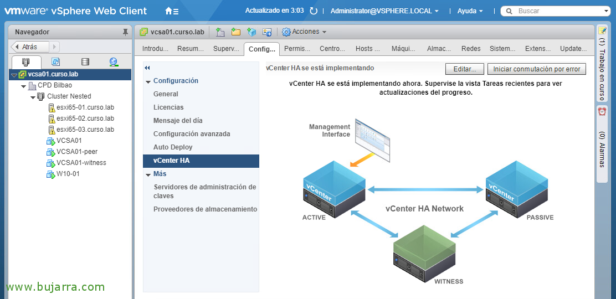Viewport: 616px width, 299px height.
Task: Collapse the configuration side menu with double arrows
Action: (147, 68)
